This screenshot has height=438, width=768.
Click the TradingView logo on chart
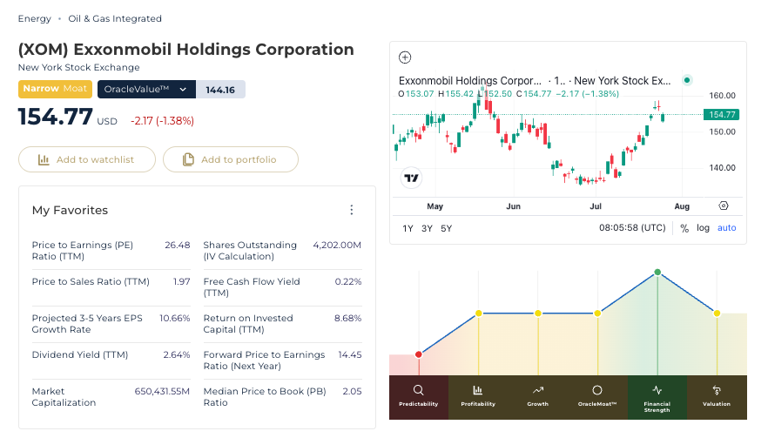coord(411,178)
